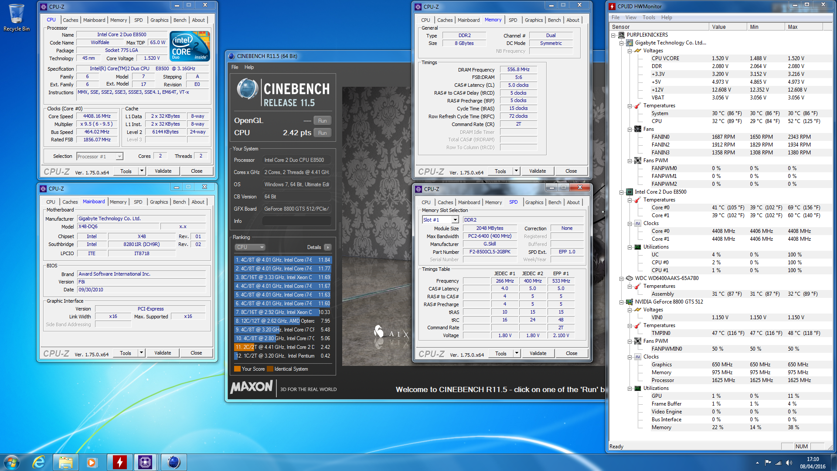Image resolution: width=837 pixels, height=471 pixels.
Task: Select ranking row 1 scoring 11.84
Action: 283,260
